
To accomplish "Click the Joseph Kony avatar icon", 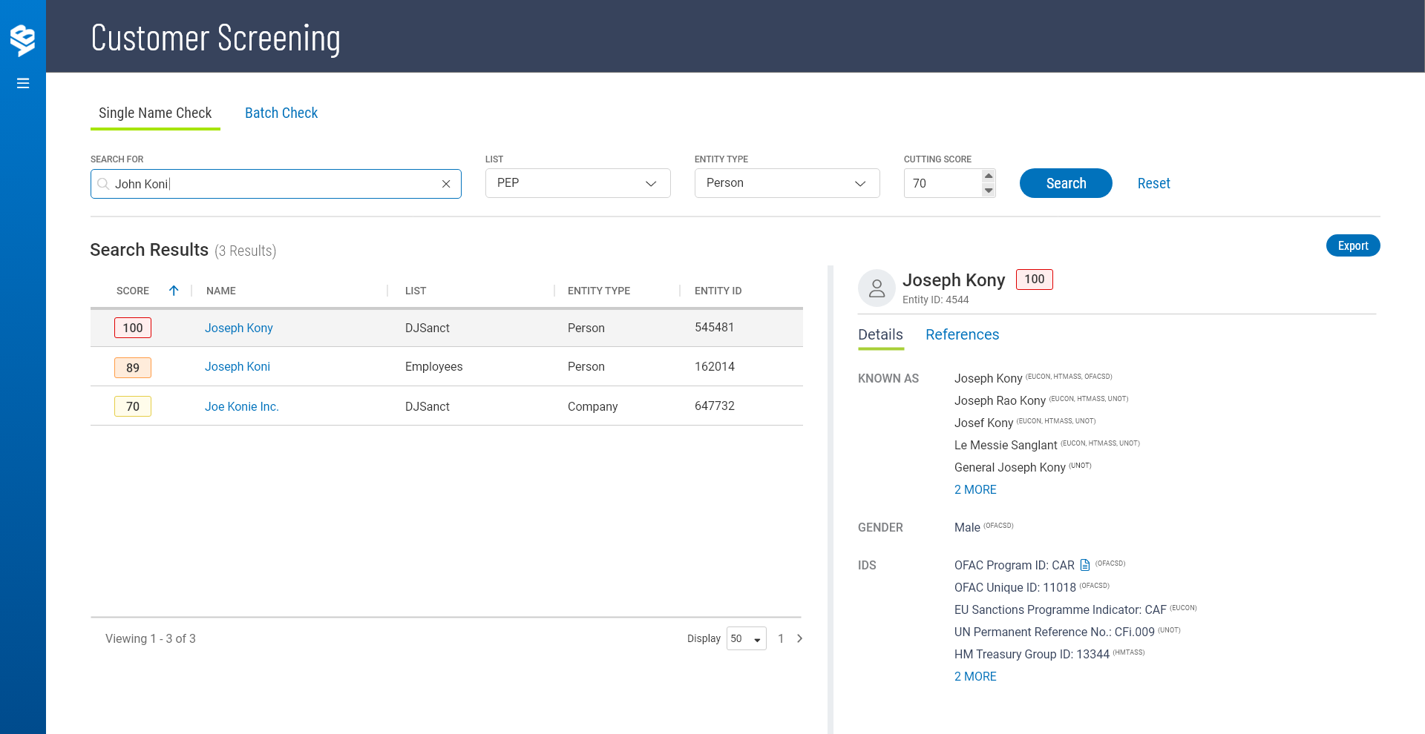I will pyautogui.click(x=877, y=288).
